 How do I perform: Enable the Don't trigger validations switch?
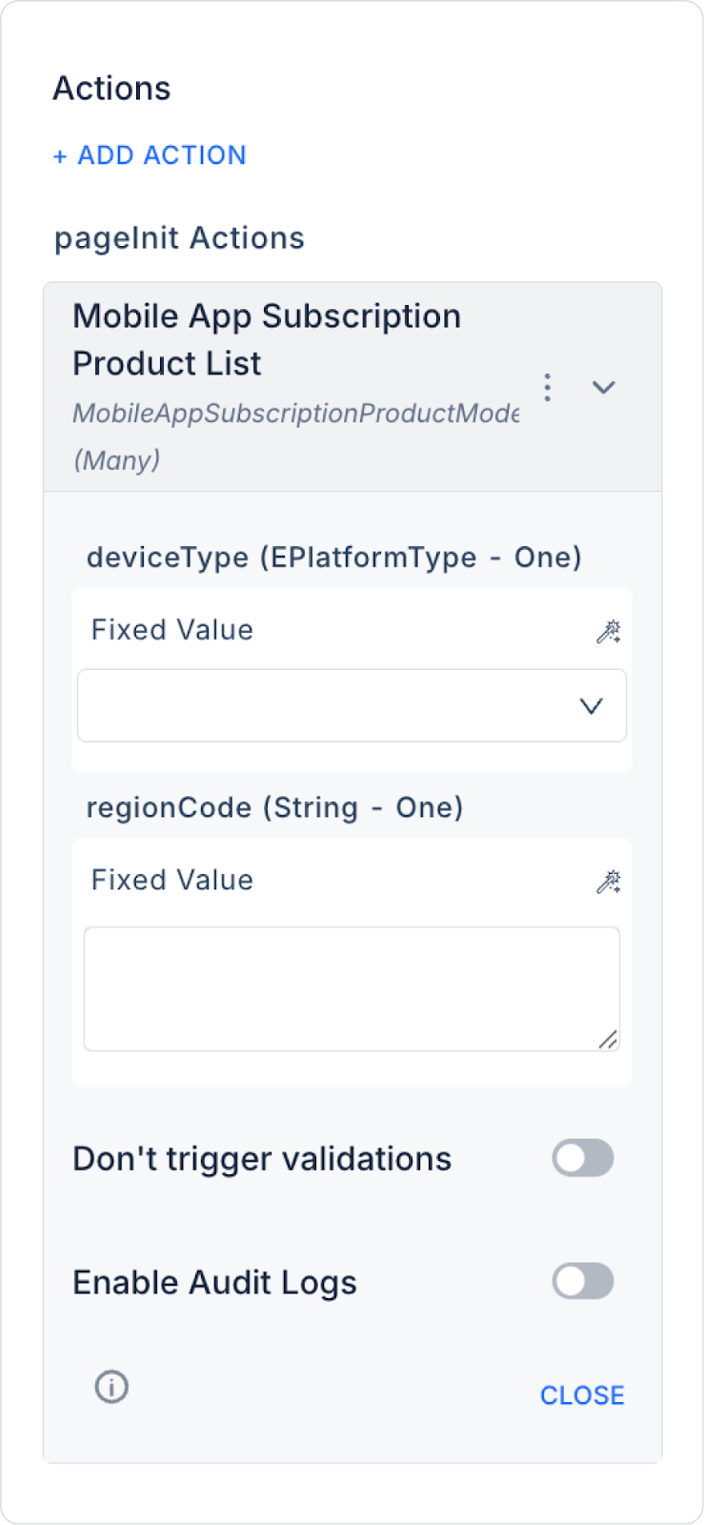pyautogui.click(x=583, y=1158)
